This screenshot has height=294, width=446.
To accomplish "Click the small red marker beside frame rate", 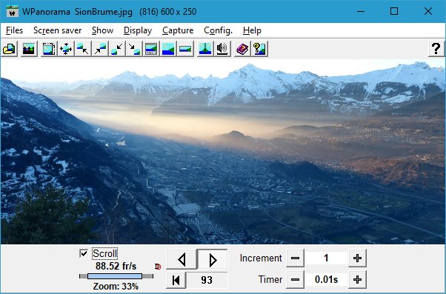I will point(158,267).
